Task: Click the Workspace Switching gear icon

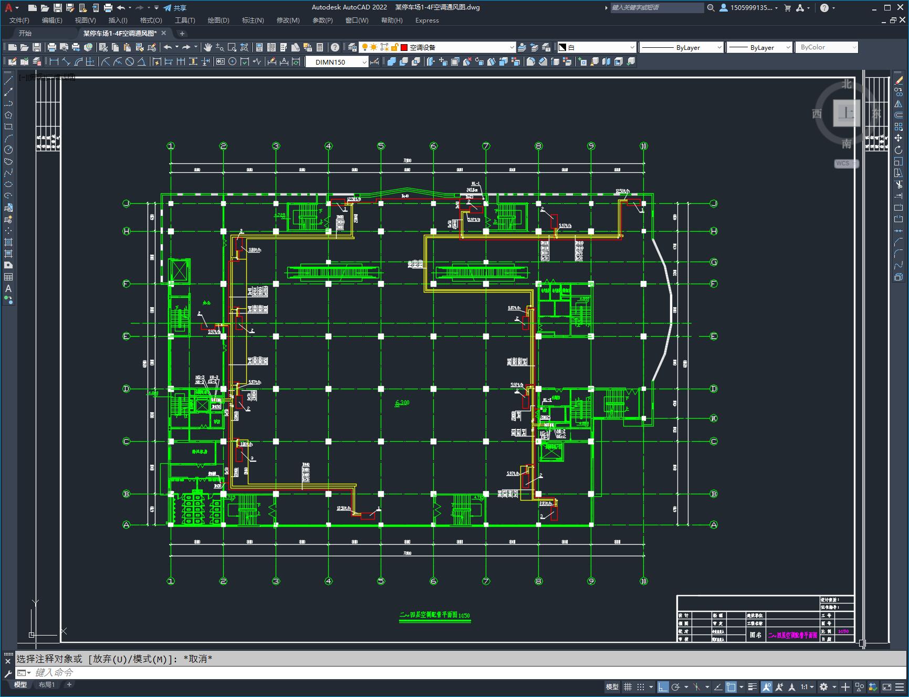Action: point(823,686)
